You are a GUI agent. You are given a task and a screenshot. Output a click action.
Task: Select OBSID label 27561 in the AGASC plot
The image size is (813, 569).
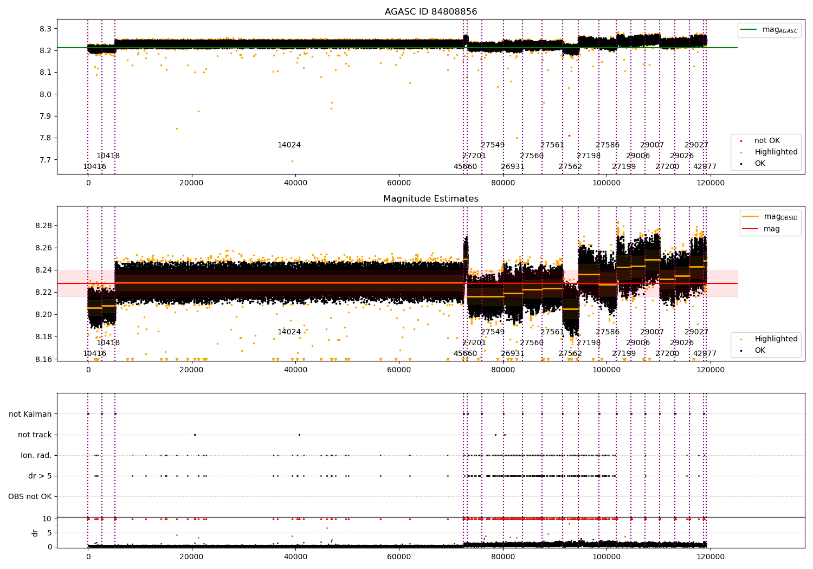pyautogui.click(x=552, y=145)
